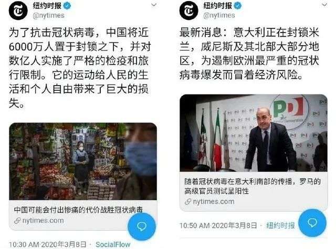Viewport: 336px width, 249px height.
Task: Open the Italian press conference photo
Action: pyautogui.click(x=254, y=133)
